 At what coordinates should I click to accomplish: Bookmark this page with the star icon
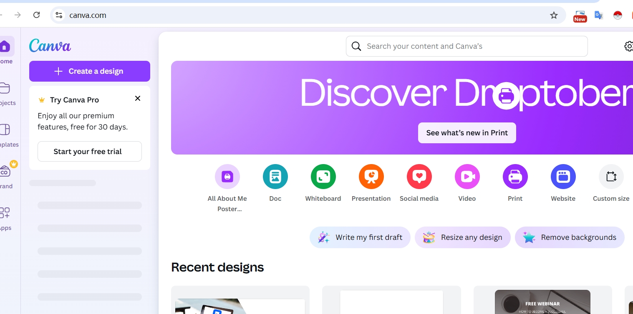[x=554, y=15]
